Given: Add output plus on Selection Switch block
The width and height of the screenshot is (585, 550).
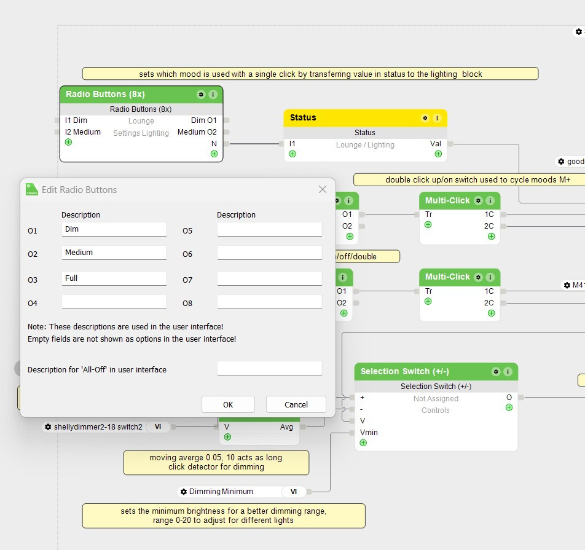Looking at the screenshot, I should pyautogui.click(x=509, y=407).
